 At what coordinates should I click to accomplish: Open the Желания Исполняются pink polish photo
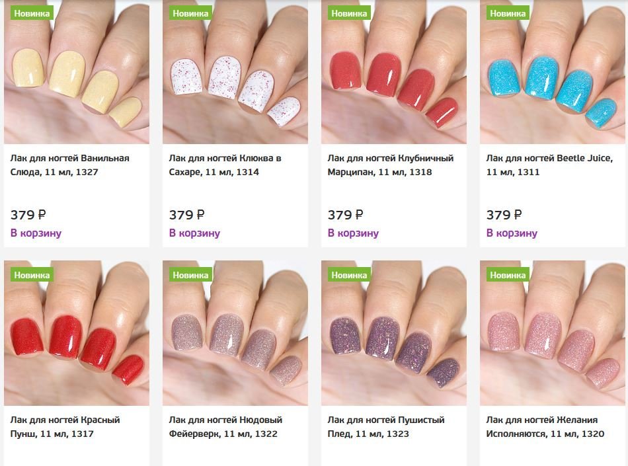tap(552, 333)
